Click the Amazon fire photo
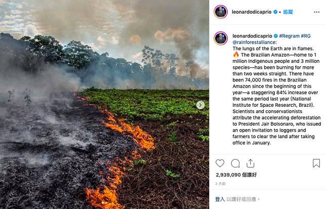The width and height of the screenshot is (326, 209). (x=104, y=104)
